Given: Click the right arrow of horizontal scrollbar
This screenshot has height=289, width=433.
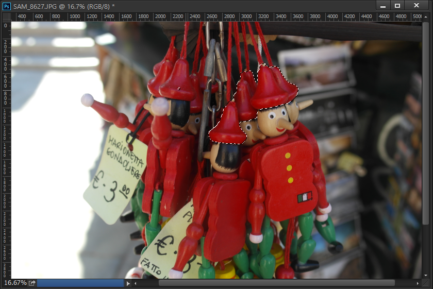Looking at the screenshot, I should pos(418,283).
